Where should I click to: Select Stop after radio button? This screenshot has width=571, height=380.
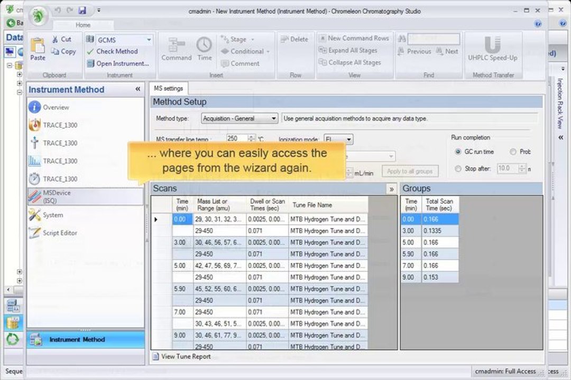pos(458,169)
